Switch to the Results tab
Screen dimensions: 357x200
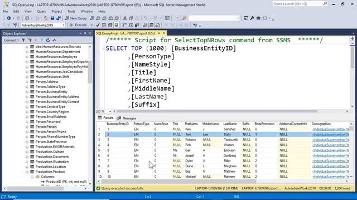[105, 118]
